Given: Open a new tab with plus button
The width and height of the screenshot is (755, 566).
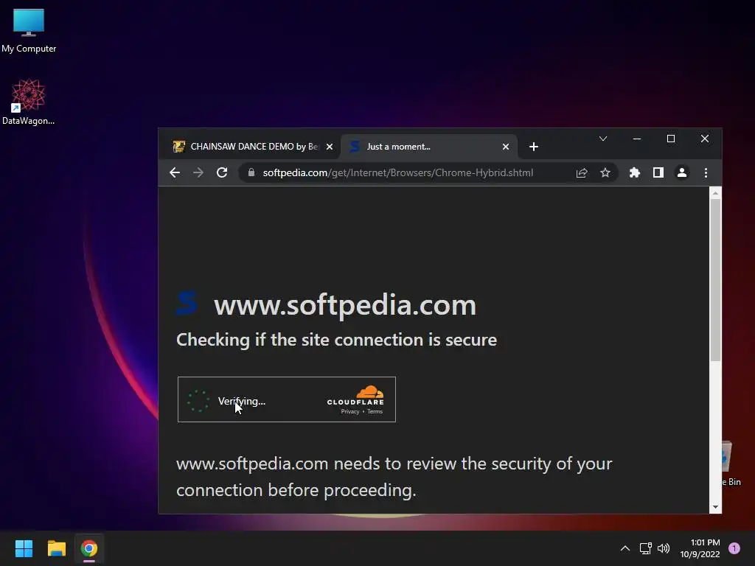Looking at the screenshot, I should (534, 147).
